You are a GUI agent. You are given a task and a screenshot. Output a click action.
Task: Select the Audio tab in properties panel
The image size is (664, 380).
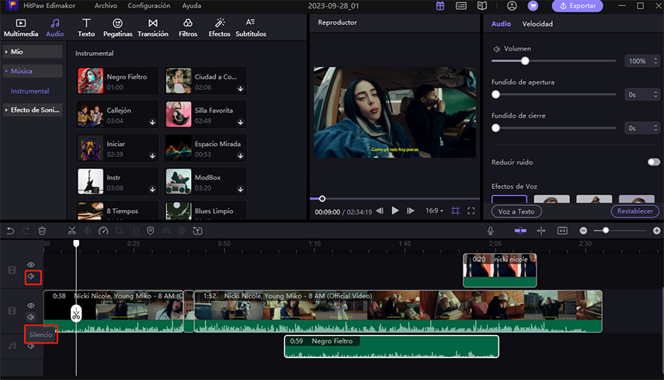coord(501,24)
